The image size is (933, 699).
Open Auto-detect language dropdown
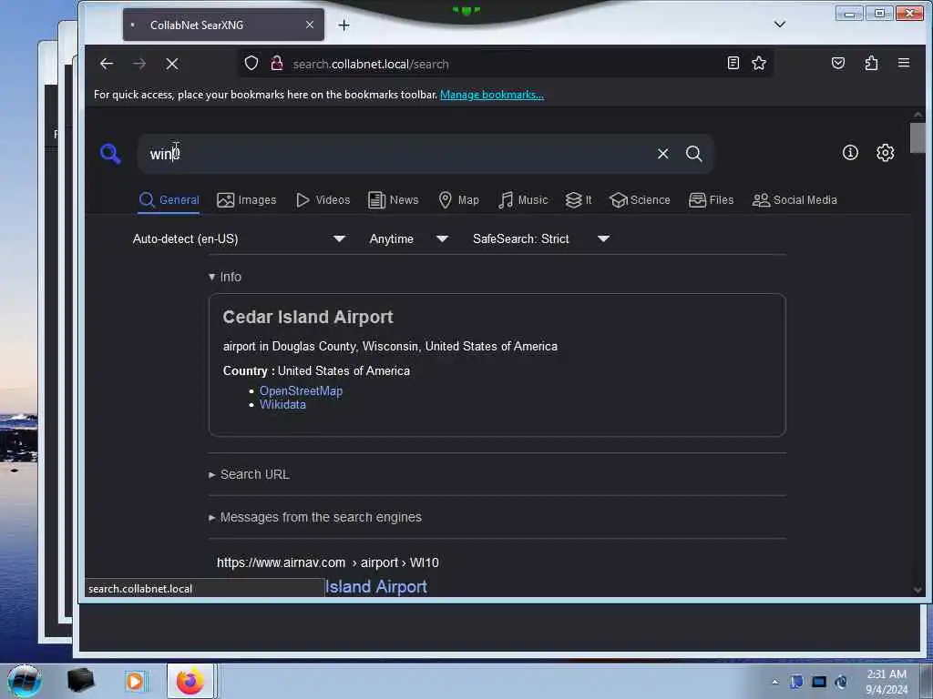[x=239, y=239]
